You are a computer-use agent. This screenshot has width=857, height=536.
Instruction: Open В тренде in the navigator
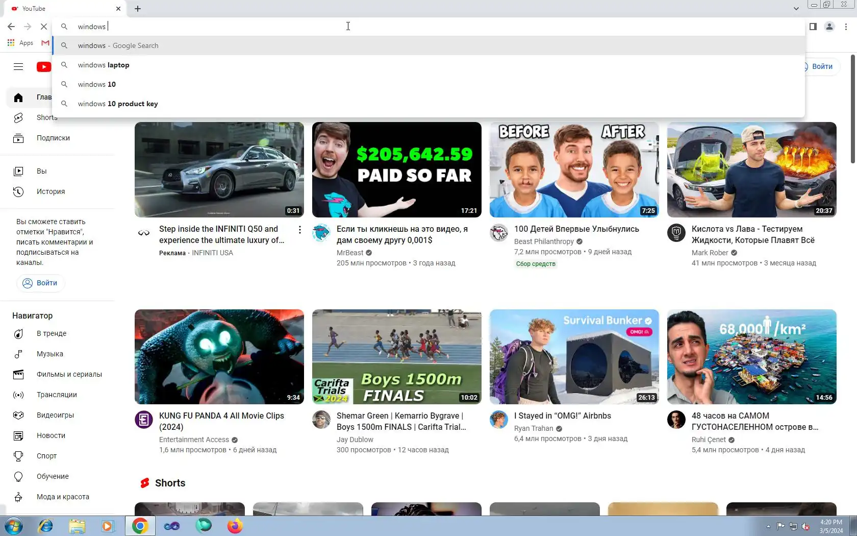(57, 333)
